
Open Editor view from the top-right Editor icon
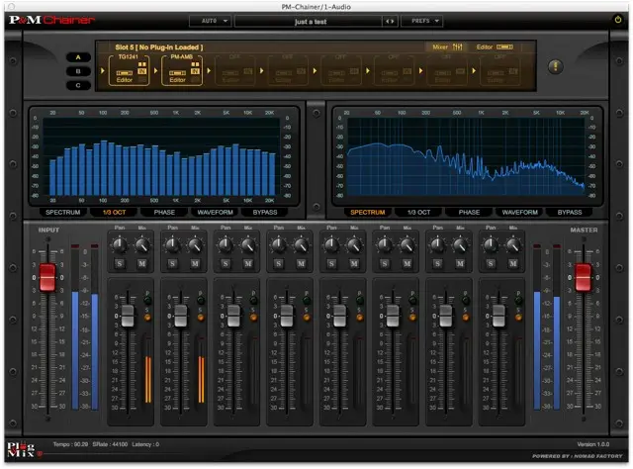click(504, 47)
